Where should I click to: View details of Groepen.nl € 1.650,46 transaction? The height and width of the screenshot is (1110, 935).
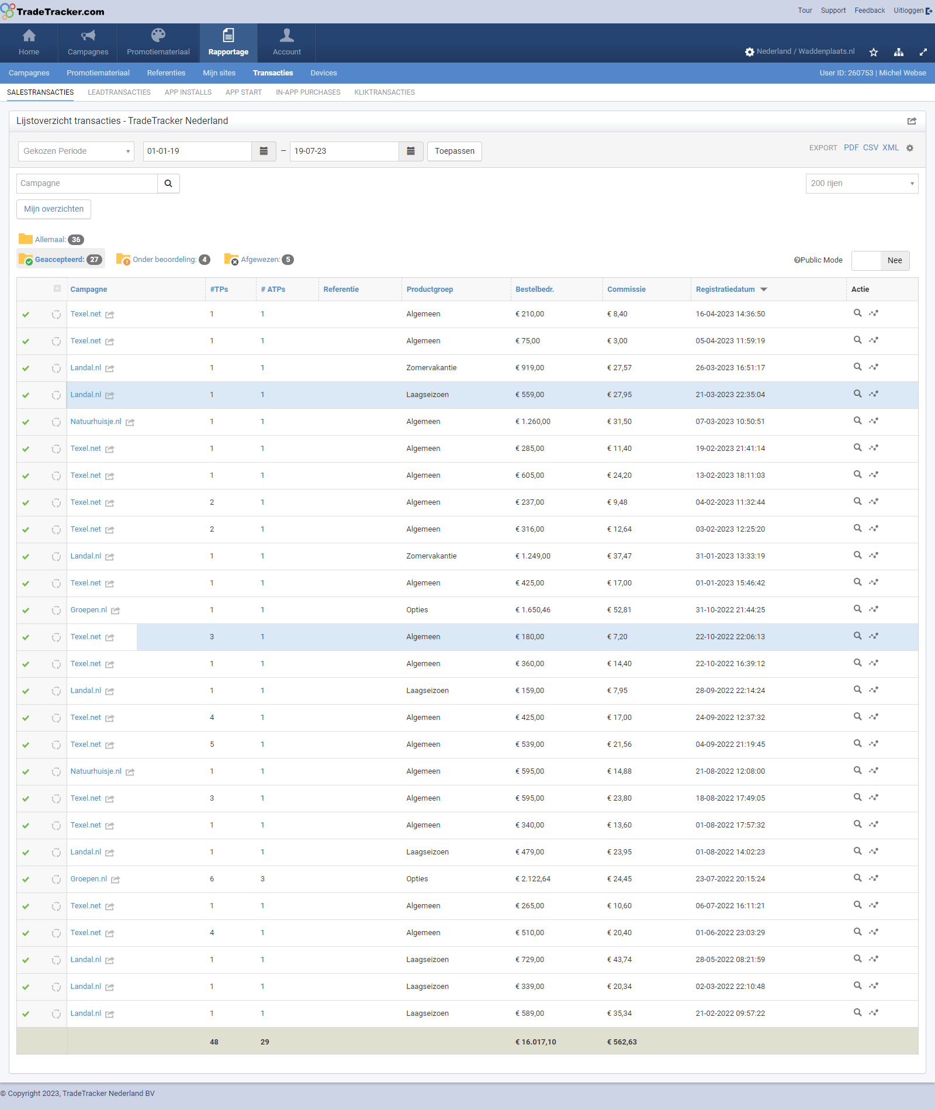(857, 609)
